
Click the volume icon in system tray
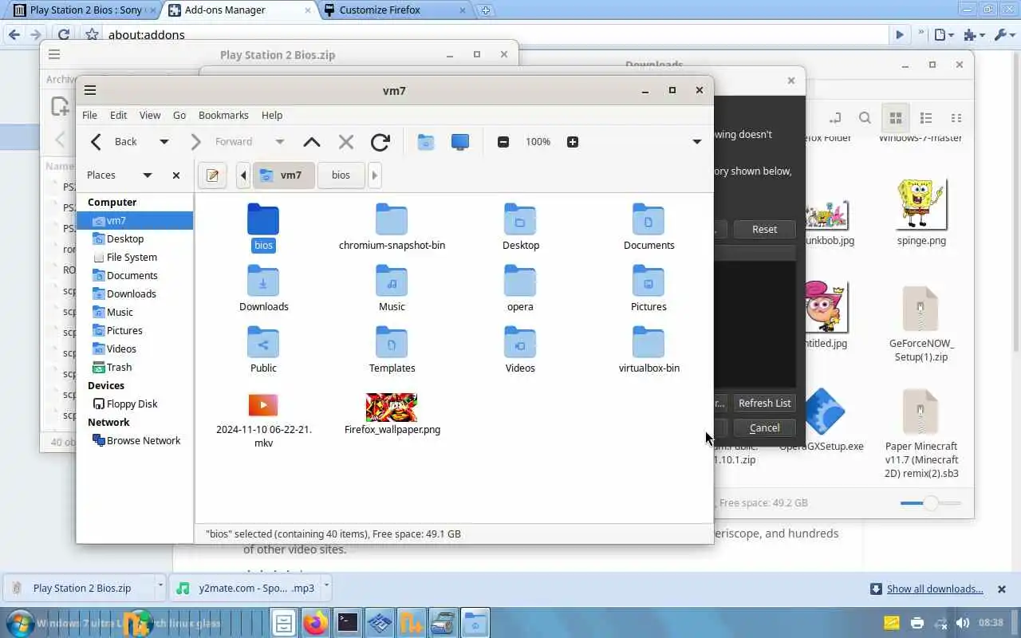pos(963,623)
